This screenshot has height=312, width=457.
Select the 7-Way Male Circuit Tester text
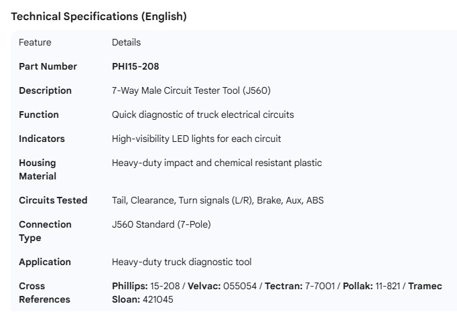(x=191, y=90)
